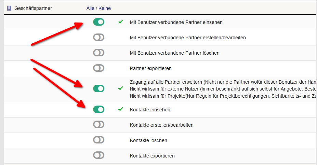
Task: Enable 'Mit Benutzer verbundene Partner erstellen/bearbeiten' permission
Action: (98, 37)
